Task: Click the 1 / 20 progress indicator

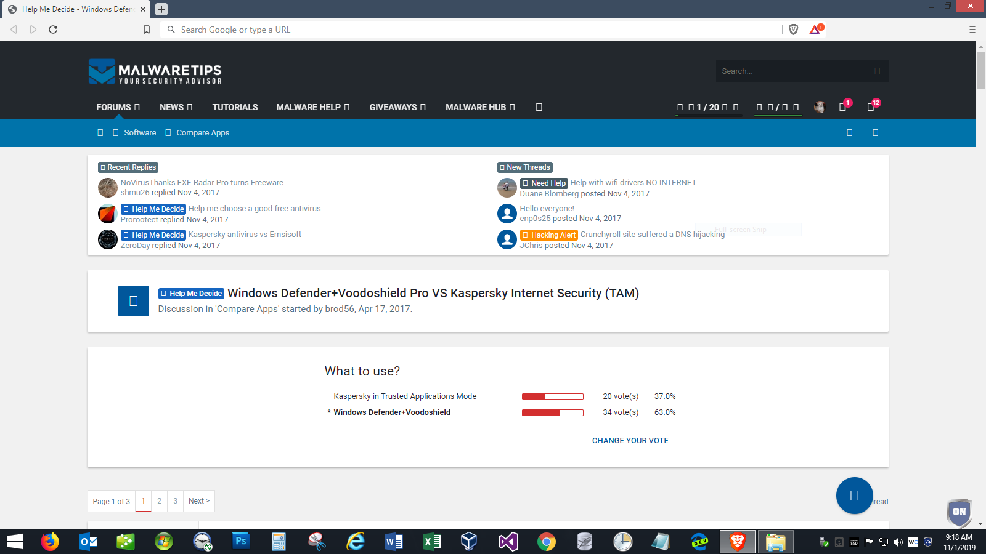Action: point(708,107)
